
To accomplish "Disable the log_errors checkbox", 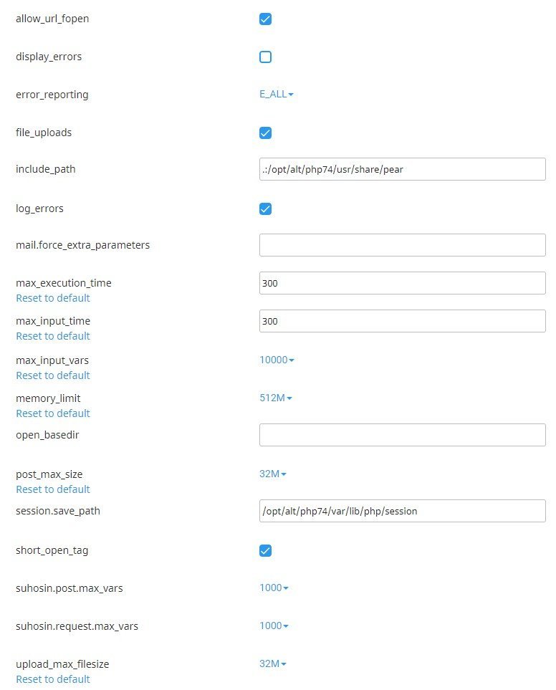I will pos(265,209).
